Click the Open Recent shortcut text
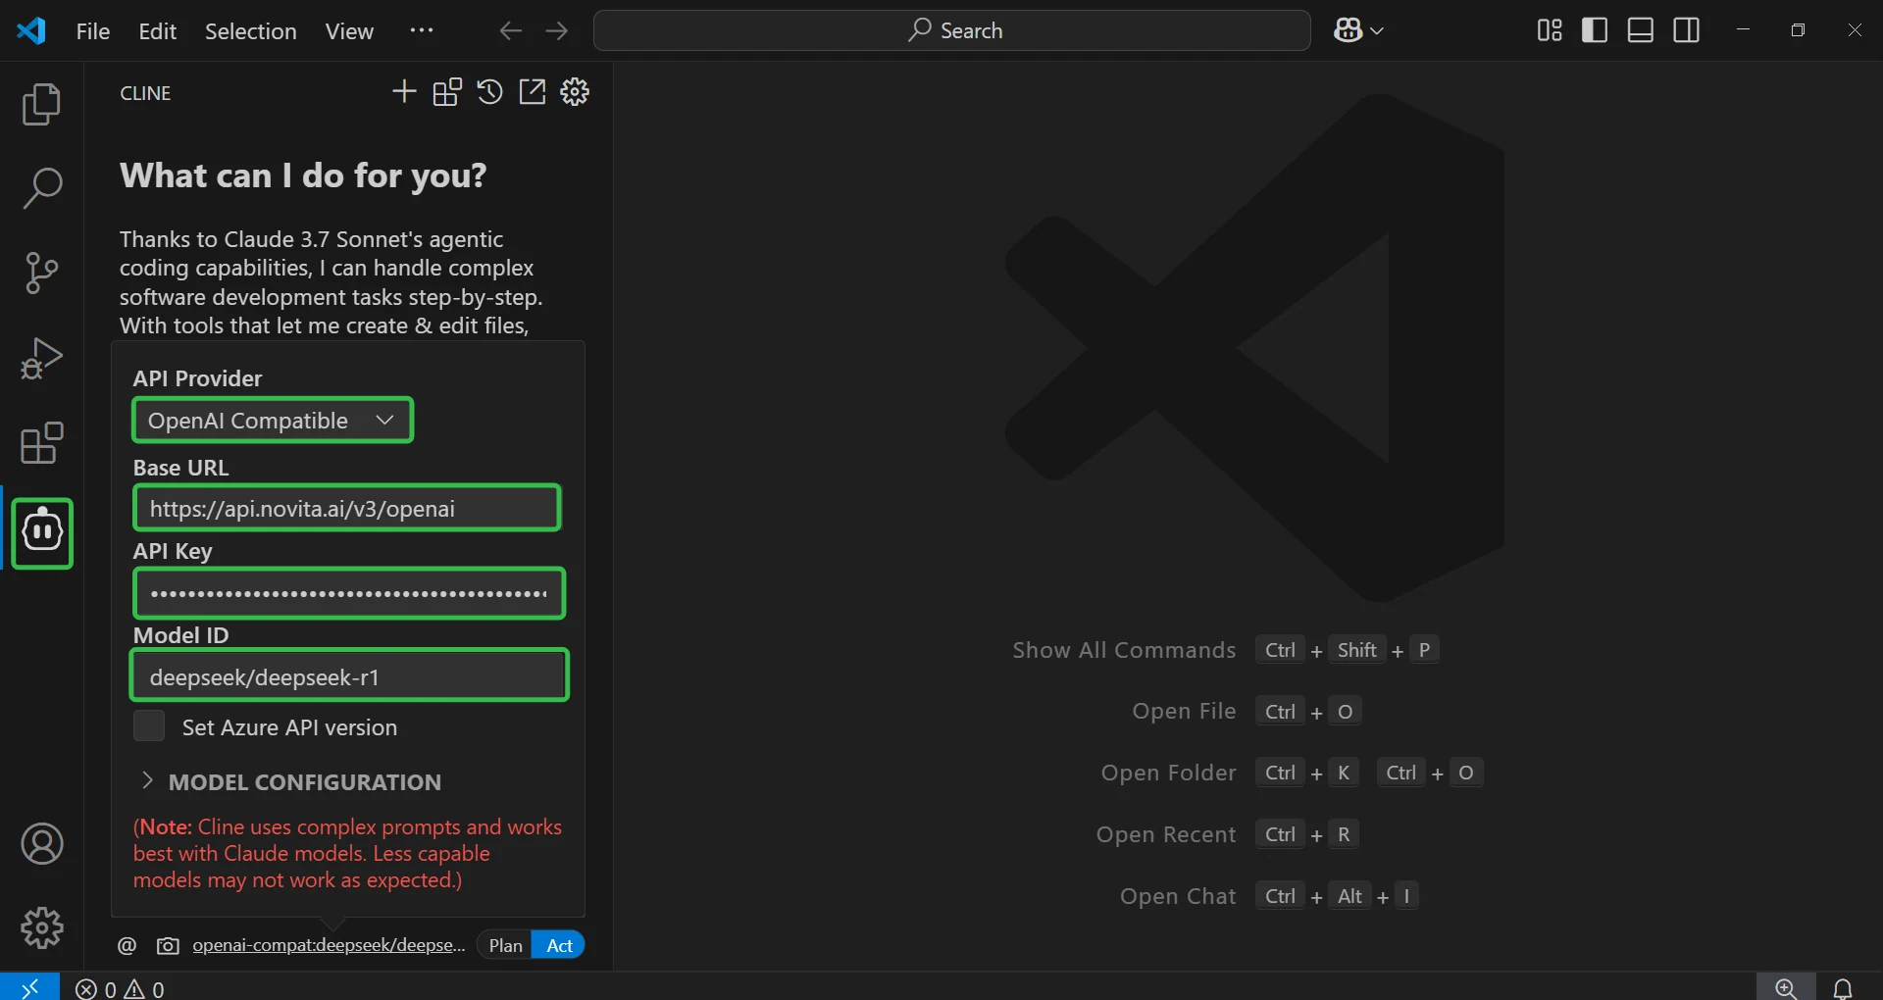1883x1000 pixels. click(1166, 834)
